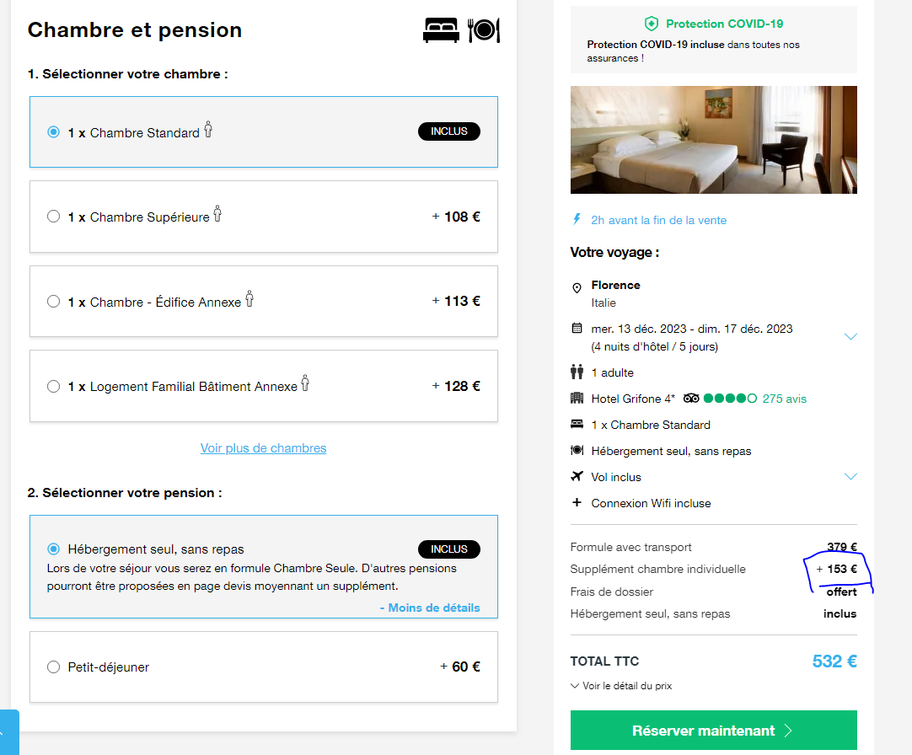Click the Réserver maintenant button

coord(714,730)
